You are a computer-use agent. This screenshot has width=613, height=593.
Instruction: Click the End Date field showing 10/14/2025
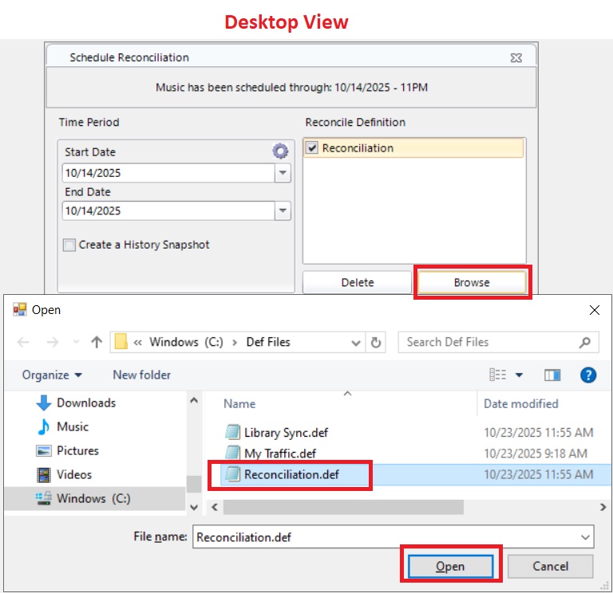coord(168,210)
